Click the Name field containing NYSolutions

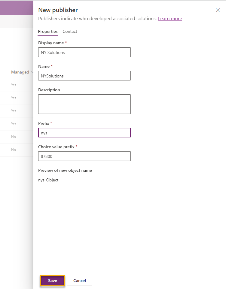(84, 76)
